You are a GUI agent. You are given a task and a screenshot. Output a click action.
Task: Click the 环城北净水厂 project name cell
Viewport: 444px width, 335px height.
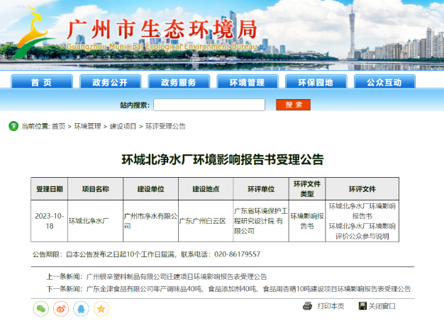pos(96,221)
